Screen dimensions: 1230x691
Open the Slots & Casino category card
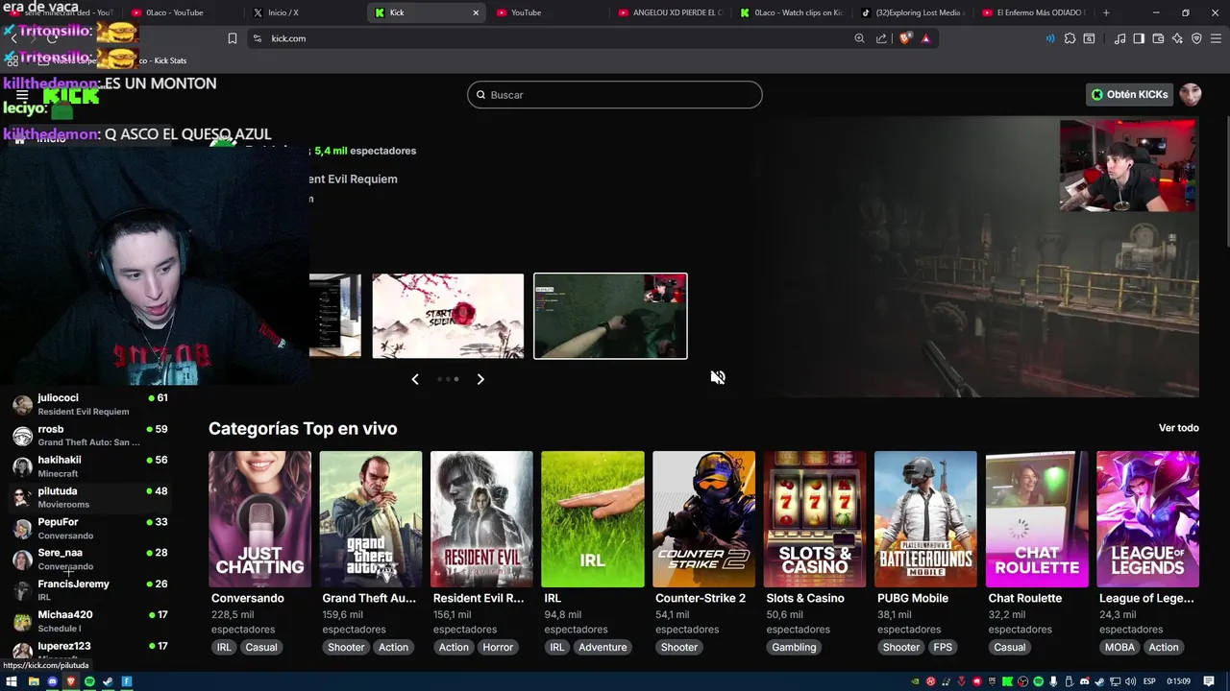(x=815, y=519)
